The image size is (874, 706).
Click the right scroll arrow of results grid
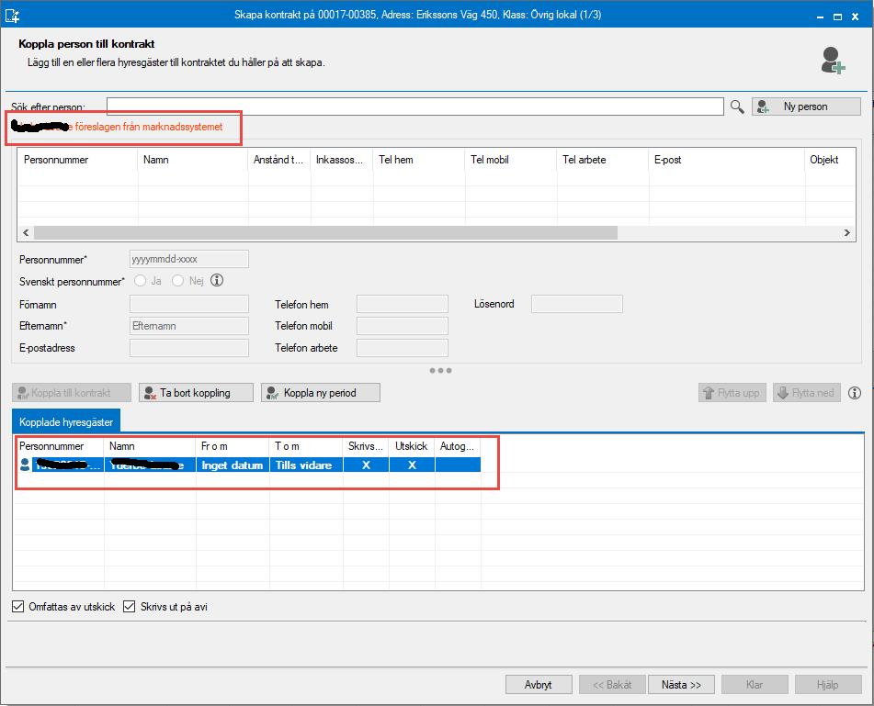tap(846, 233)
